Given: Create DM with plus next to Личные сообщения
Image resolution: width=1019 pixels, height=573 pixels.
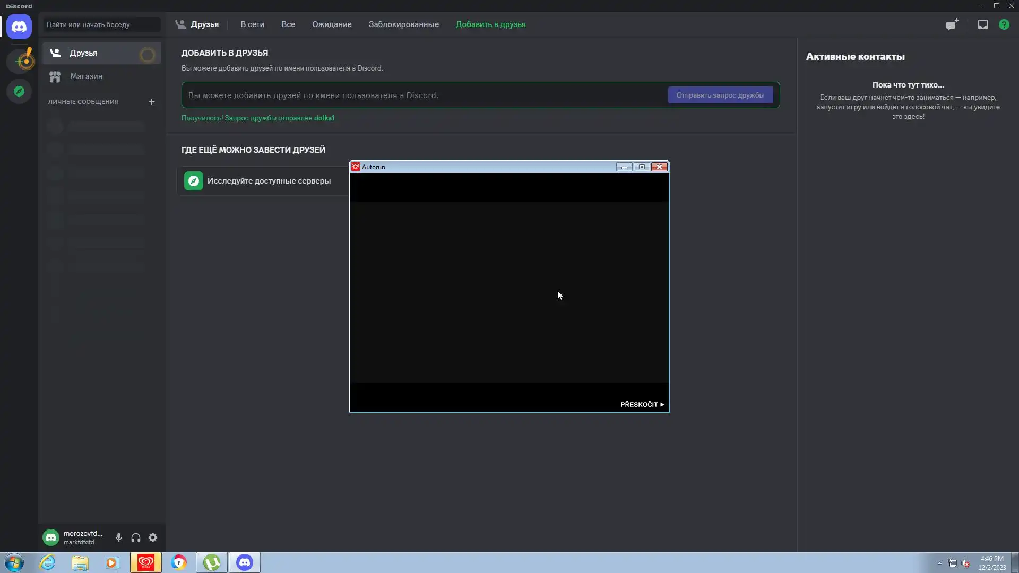Looking at the screenshot, I should point(152,102).
